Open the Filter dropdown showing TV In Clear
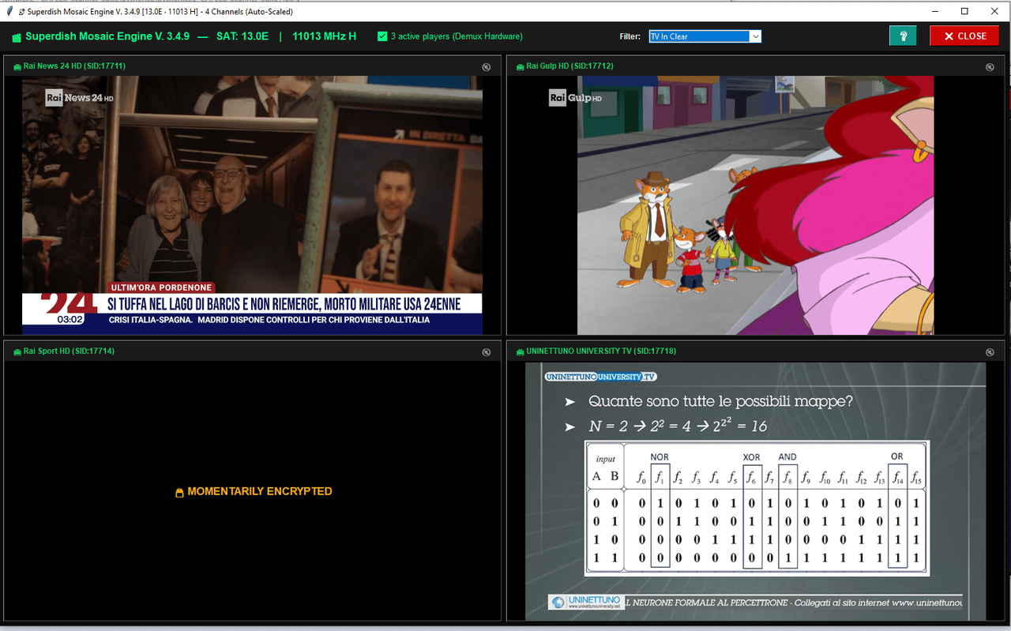This screenshot has width=1011, height=631. (705, 36)
